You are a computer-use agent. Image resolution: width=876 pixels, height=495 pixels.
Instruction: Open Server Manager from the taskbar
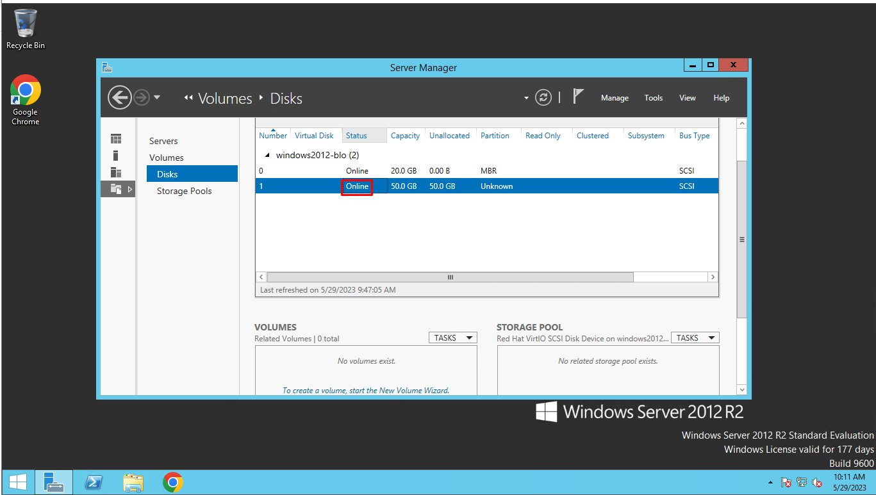pos(53,482)
